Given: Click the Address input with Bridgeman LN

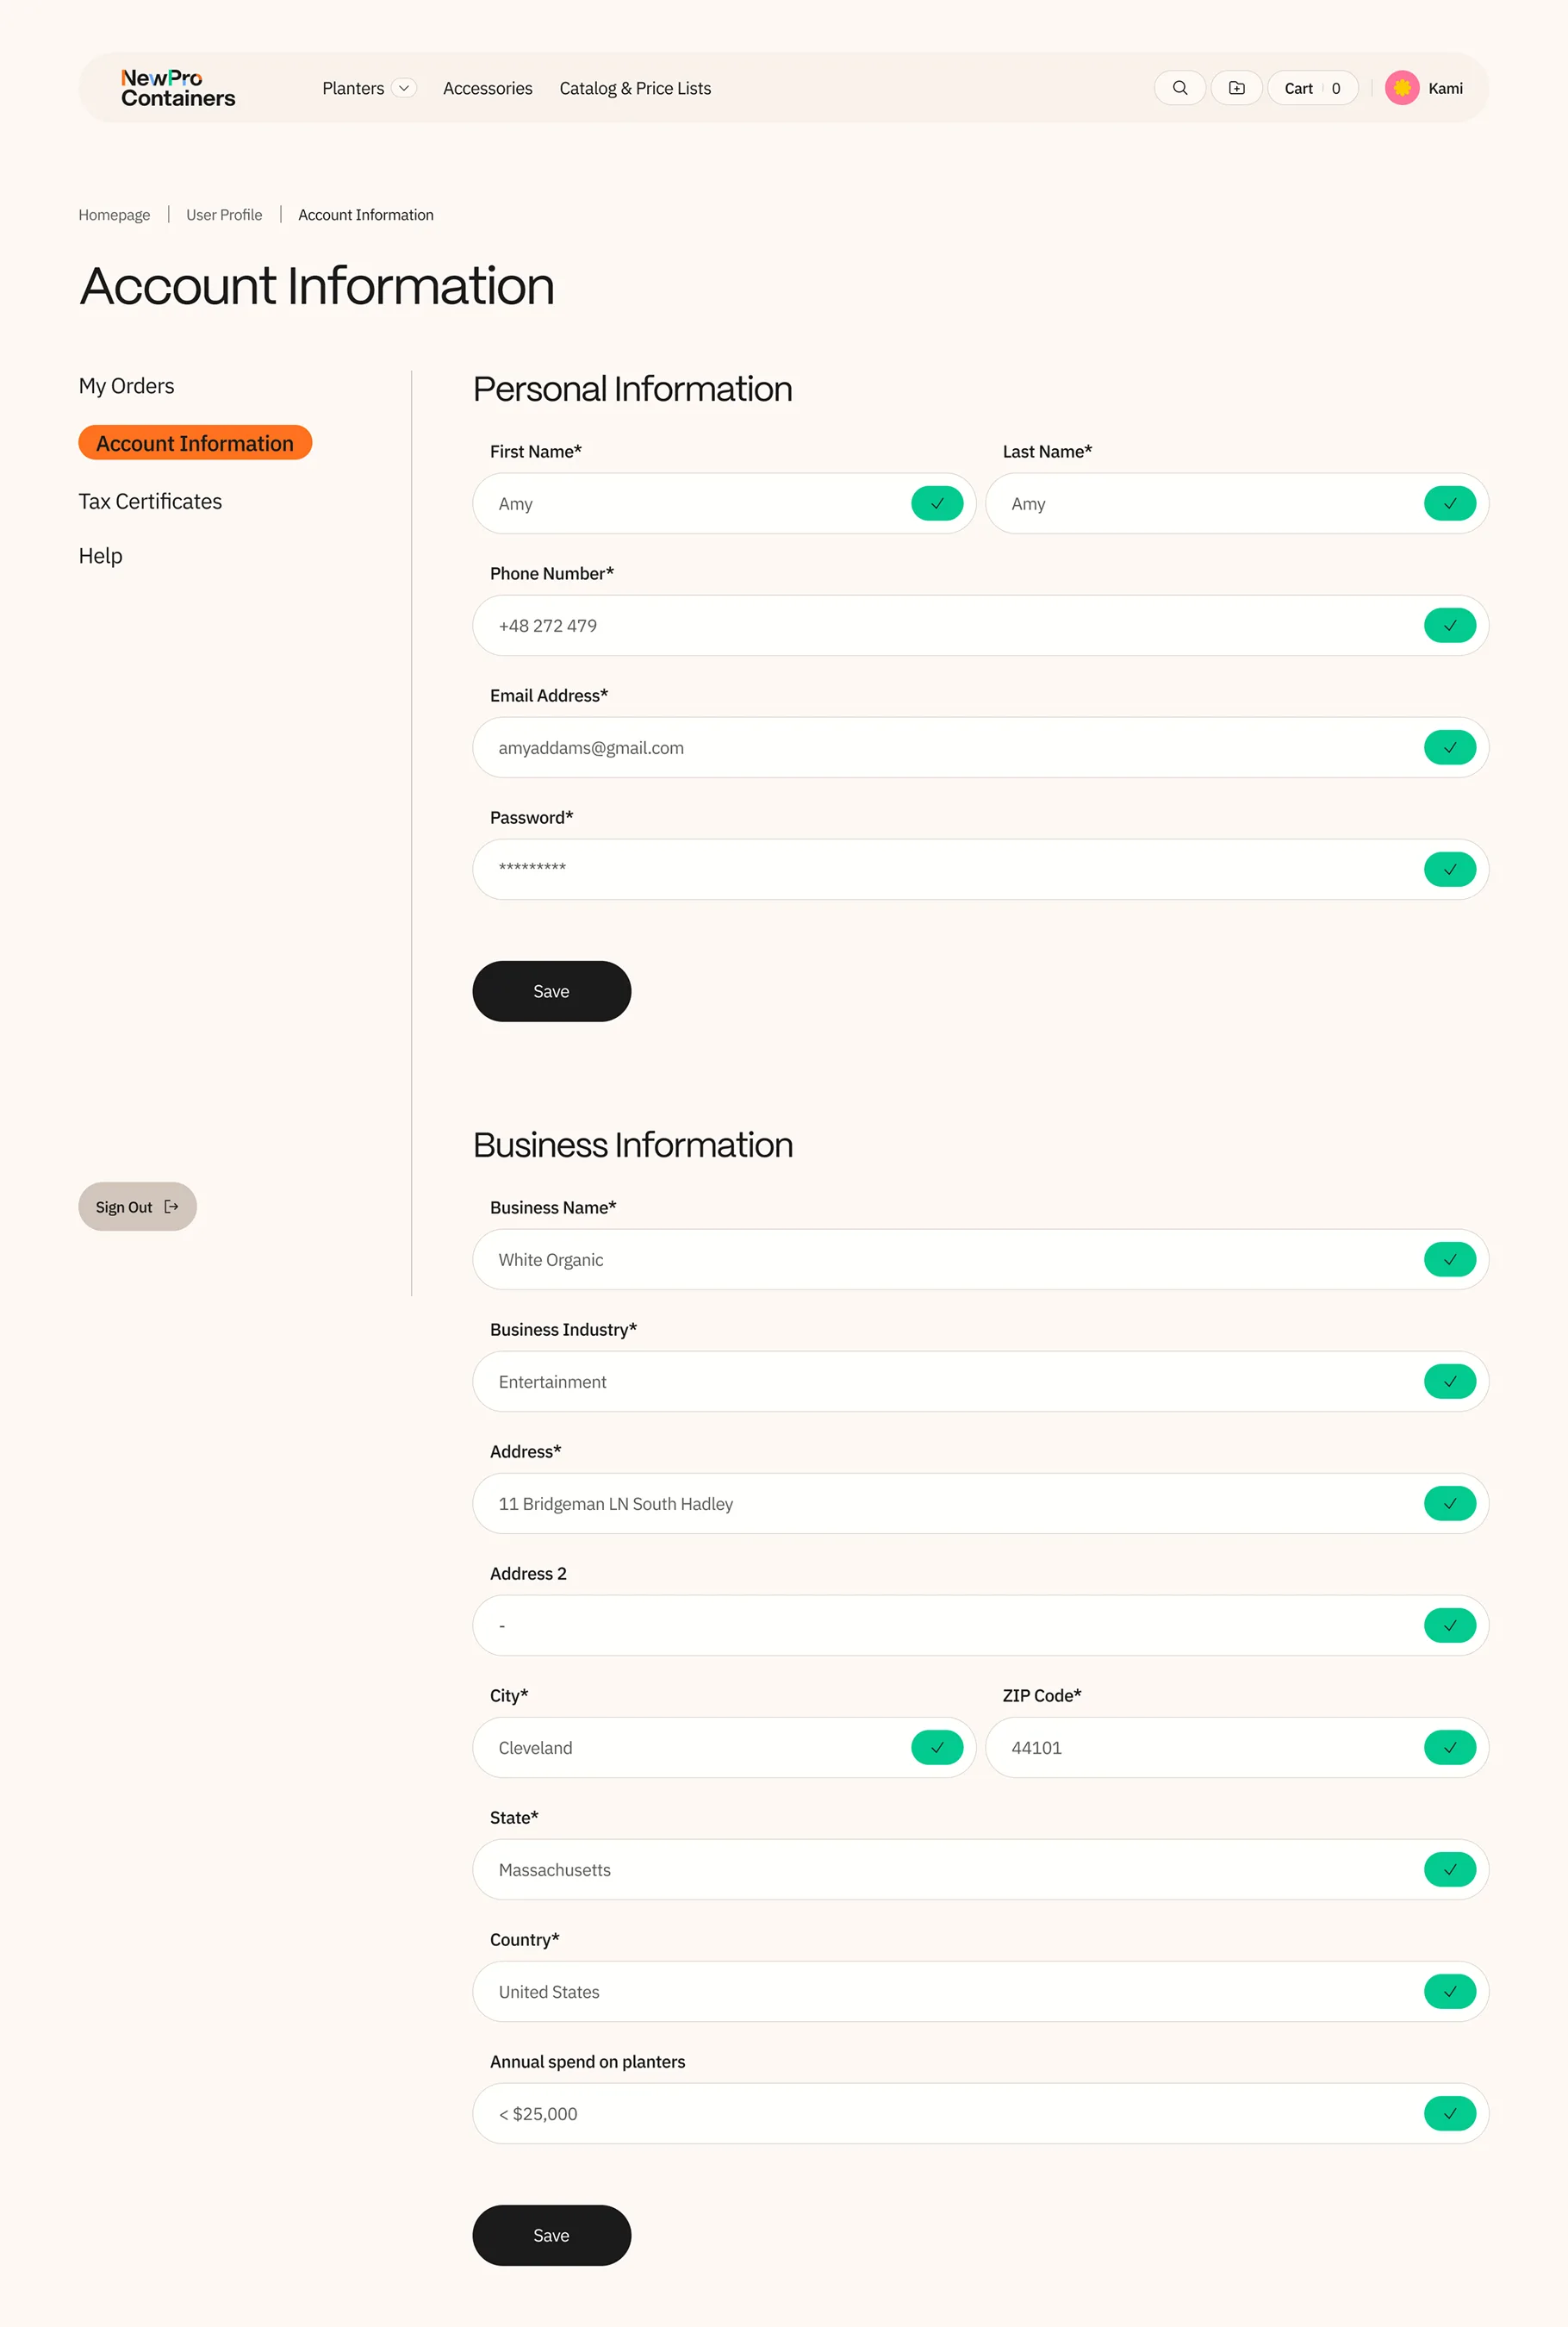Looking at the screenshot, I should pos(980,1504).
